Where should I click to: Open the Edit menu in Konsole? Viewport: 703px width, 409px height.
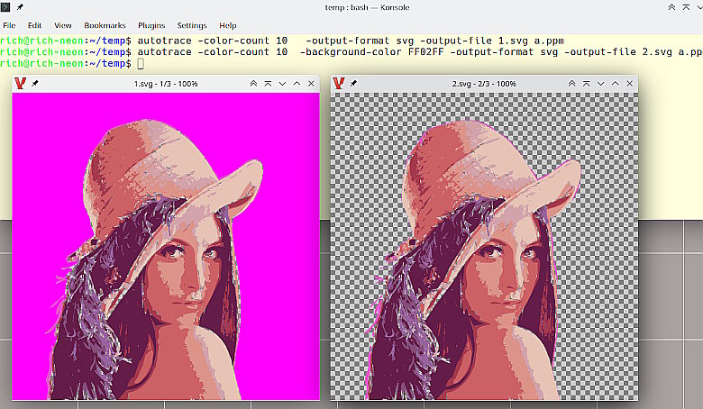(x=34, y=25)
